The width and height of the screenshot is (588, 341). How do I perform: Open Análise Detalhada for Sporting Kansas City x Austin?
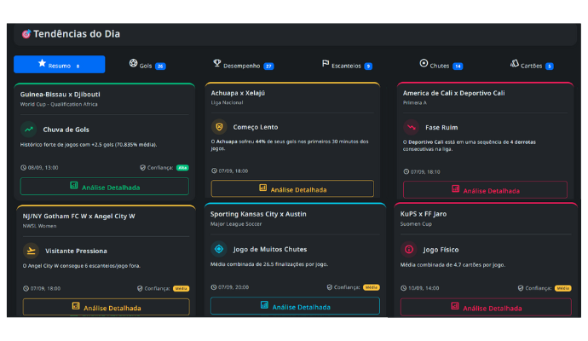pos(295,306)
